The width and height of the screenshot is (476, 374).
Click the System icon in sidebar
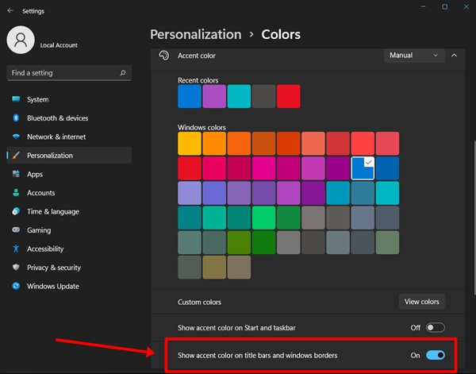[x=16, y=100]
